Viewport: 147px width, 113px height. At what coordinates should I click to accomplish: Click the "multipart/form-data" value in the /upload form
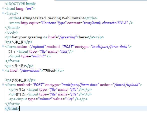point(110,47)
